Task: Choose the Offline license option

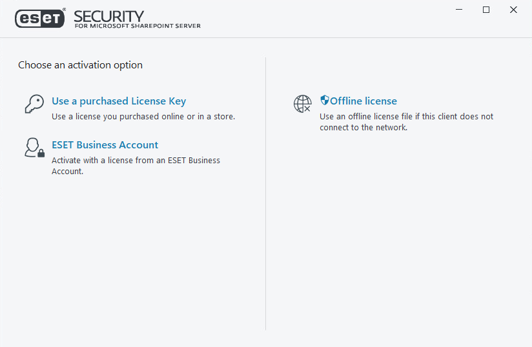Action: click(363, 101)
